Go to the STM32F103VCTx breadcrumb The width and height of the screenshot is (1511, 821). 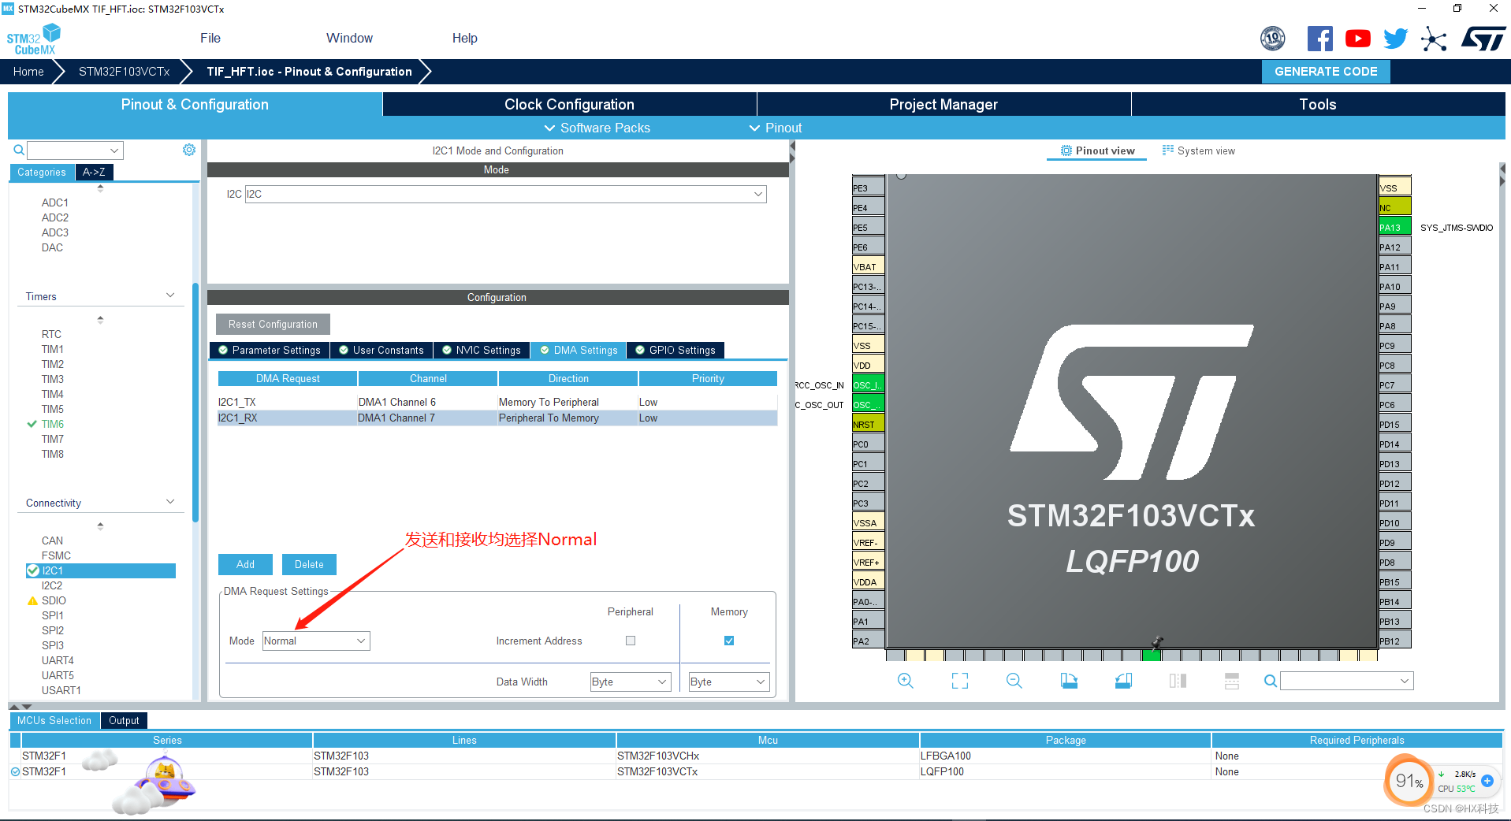(124, 71)
